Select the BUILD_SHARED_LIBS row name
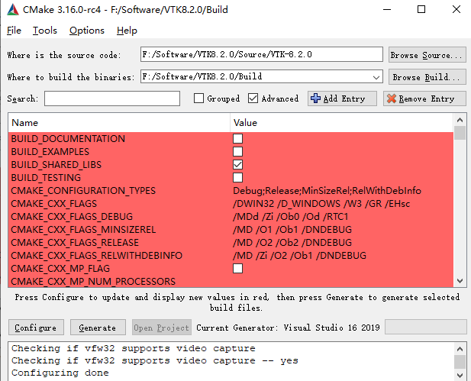 point(56,165)
